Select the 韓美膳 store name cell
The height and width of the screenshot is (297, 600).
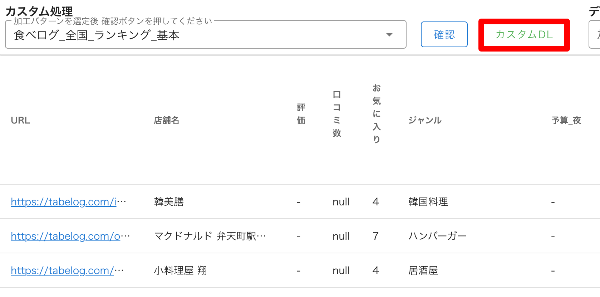[x=169, y=202]
